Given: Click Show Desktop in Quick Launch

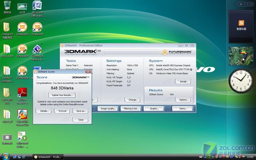Looking at the screenshot, I should pyautogui.click(x=14, y=157).
